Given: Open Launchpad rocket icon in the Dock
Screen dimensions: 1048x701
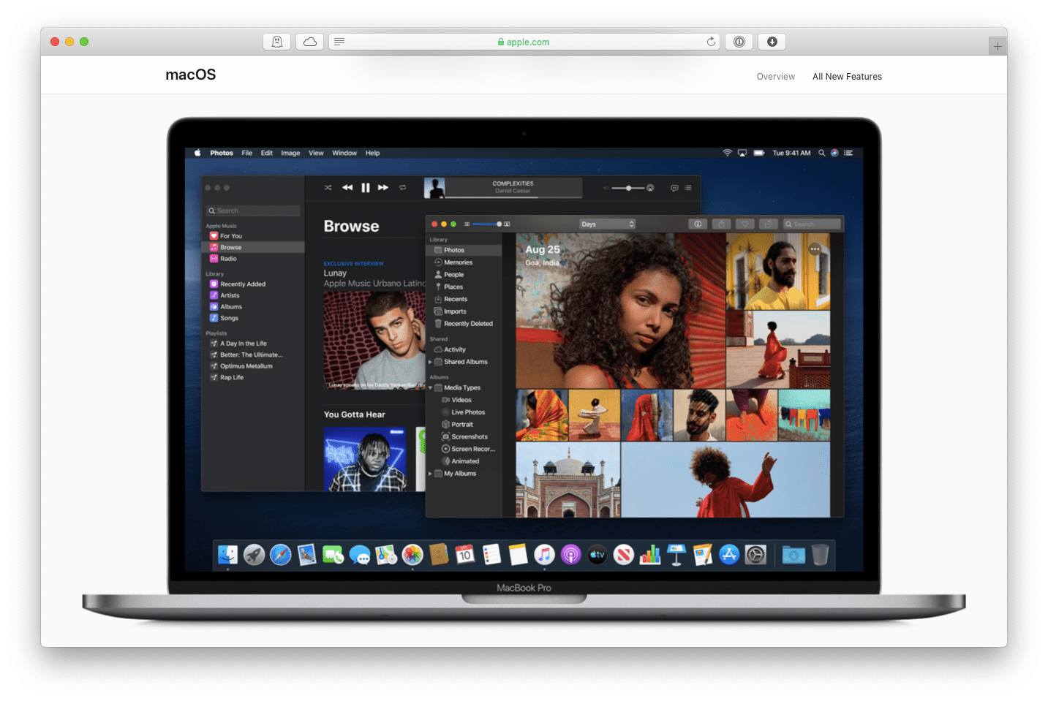Looking at the screenshot, I should [254, 556].
